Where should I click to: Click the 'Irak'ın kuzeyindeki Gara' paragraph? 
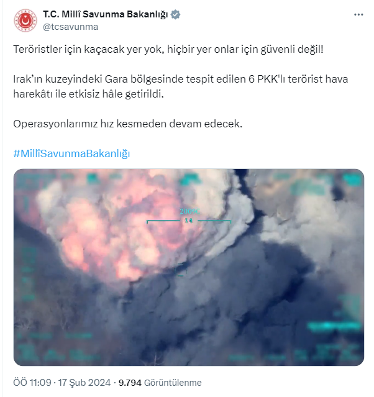pyautogui.click(x=181, y=86)
